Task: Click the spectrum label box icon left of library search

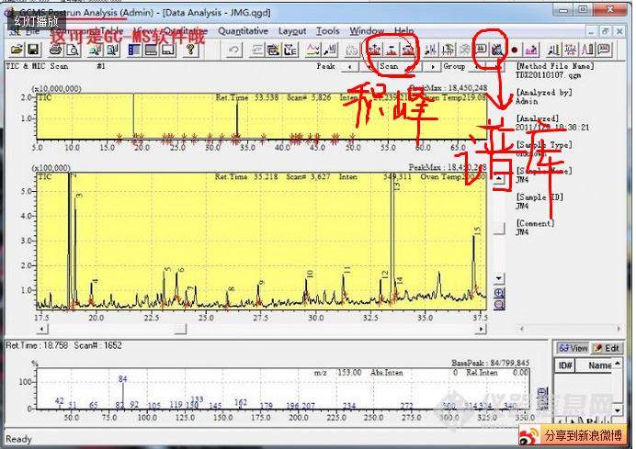Action: tap(481, 50)
